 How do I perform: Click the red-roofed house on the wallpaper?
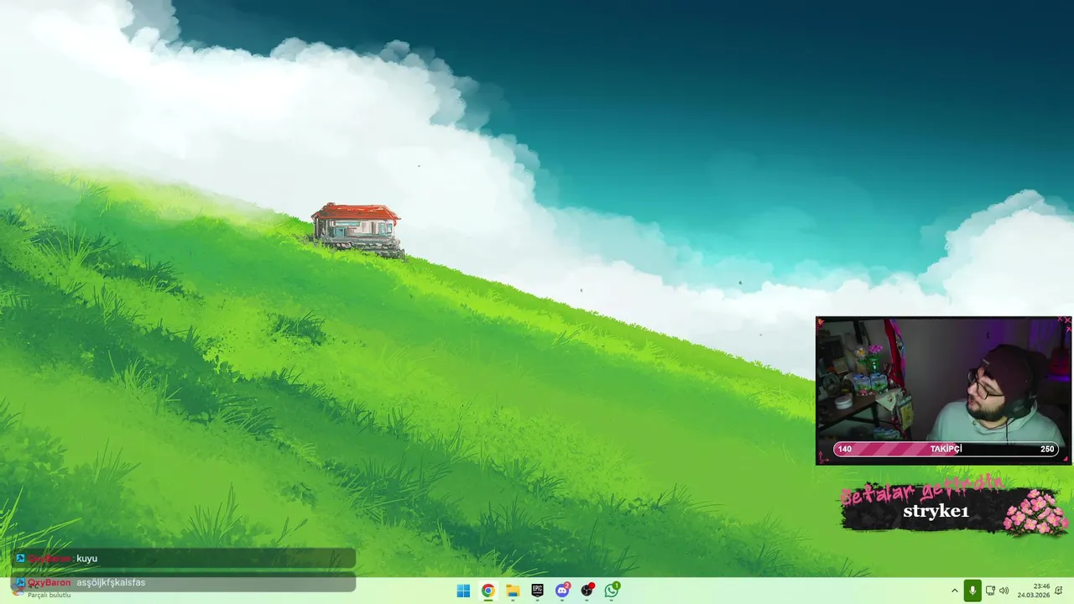click(x=357, y=229)
